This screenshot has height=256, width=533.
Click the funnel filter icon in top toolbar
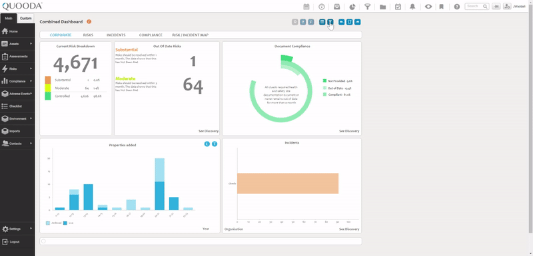[368, 7]
